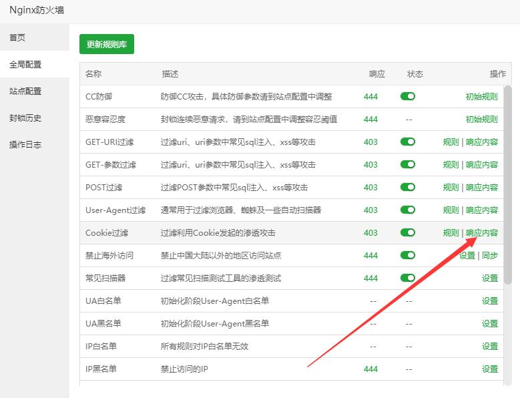Open 规则 link for POST过滤

(x=451, y=188)
